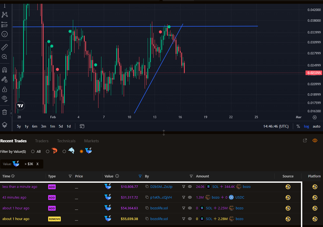Set chart range to 1y
This screenshot has width=323, height=227.
coord(27,126)
